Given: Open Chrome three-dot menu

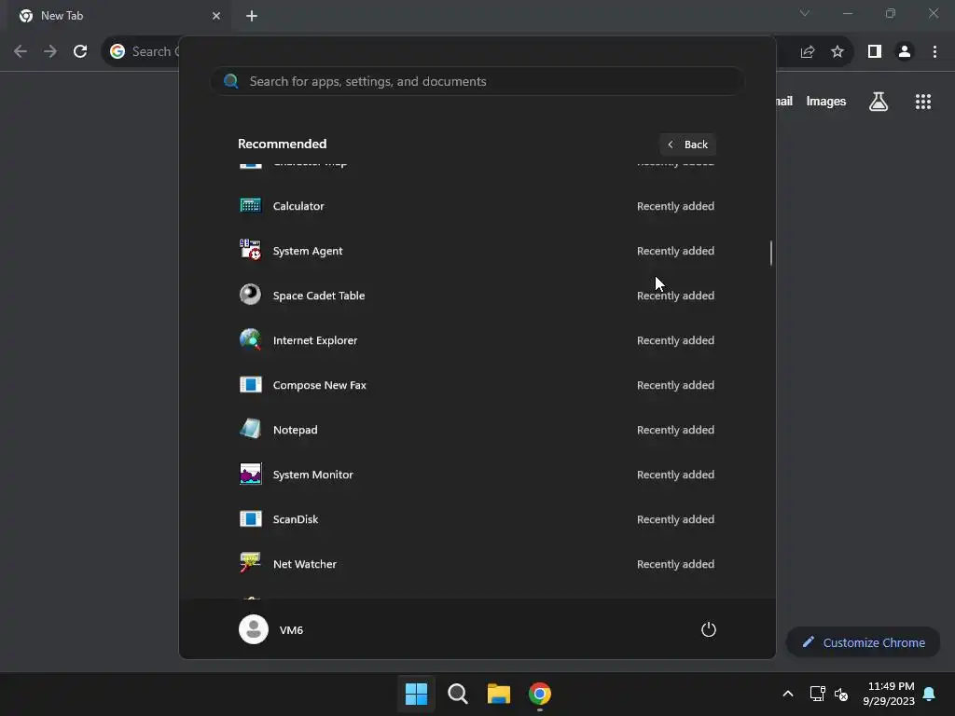Looking at the screenshot, I should pos(934,51).
